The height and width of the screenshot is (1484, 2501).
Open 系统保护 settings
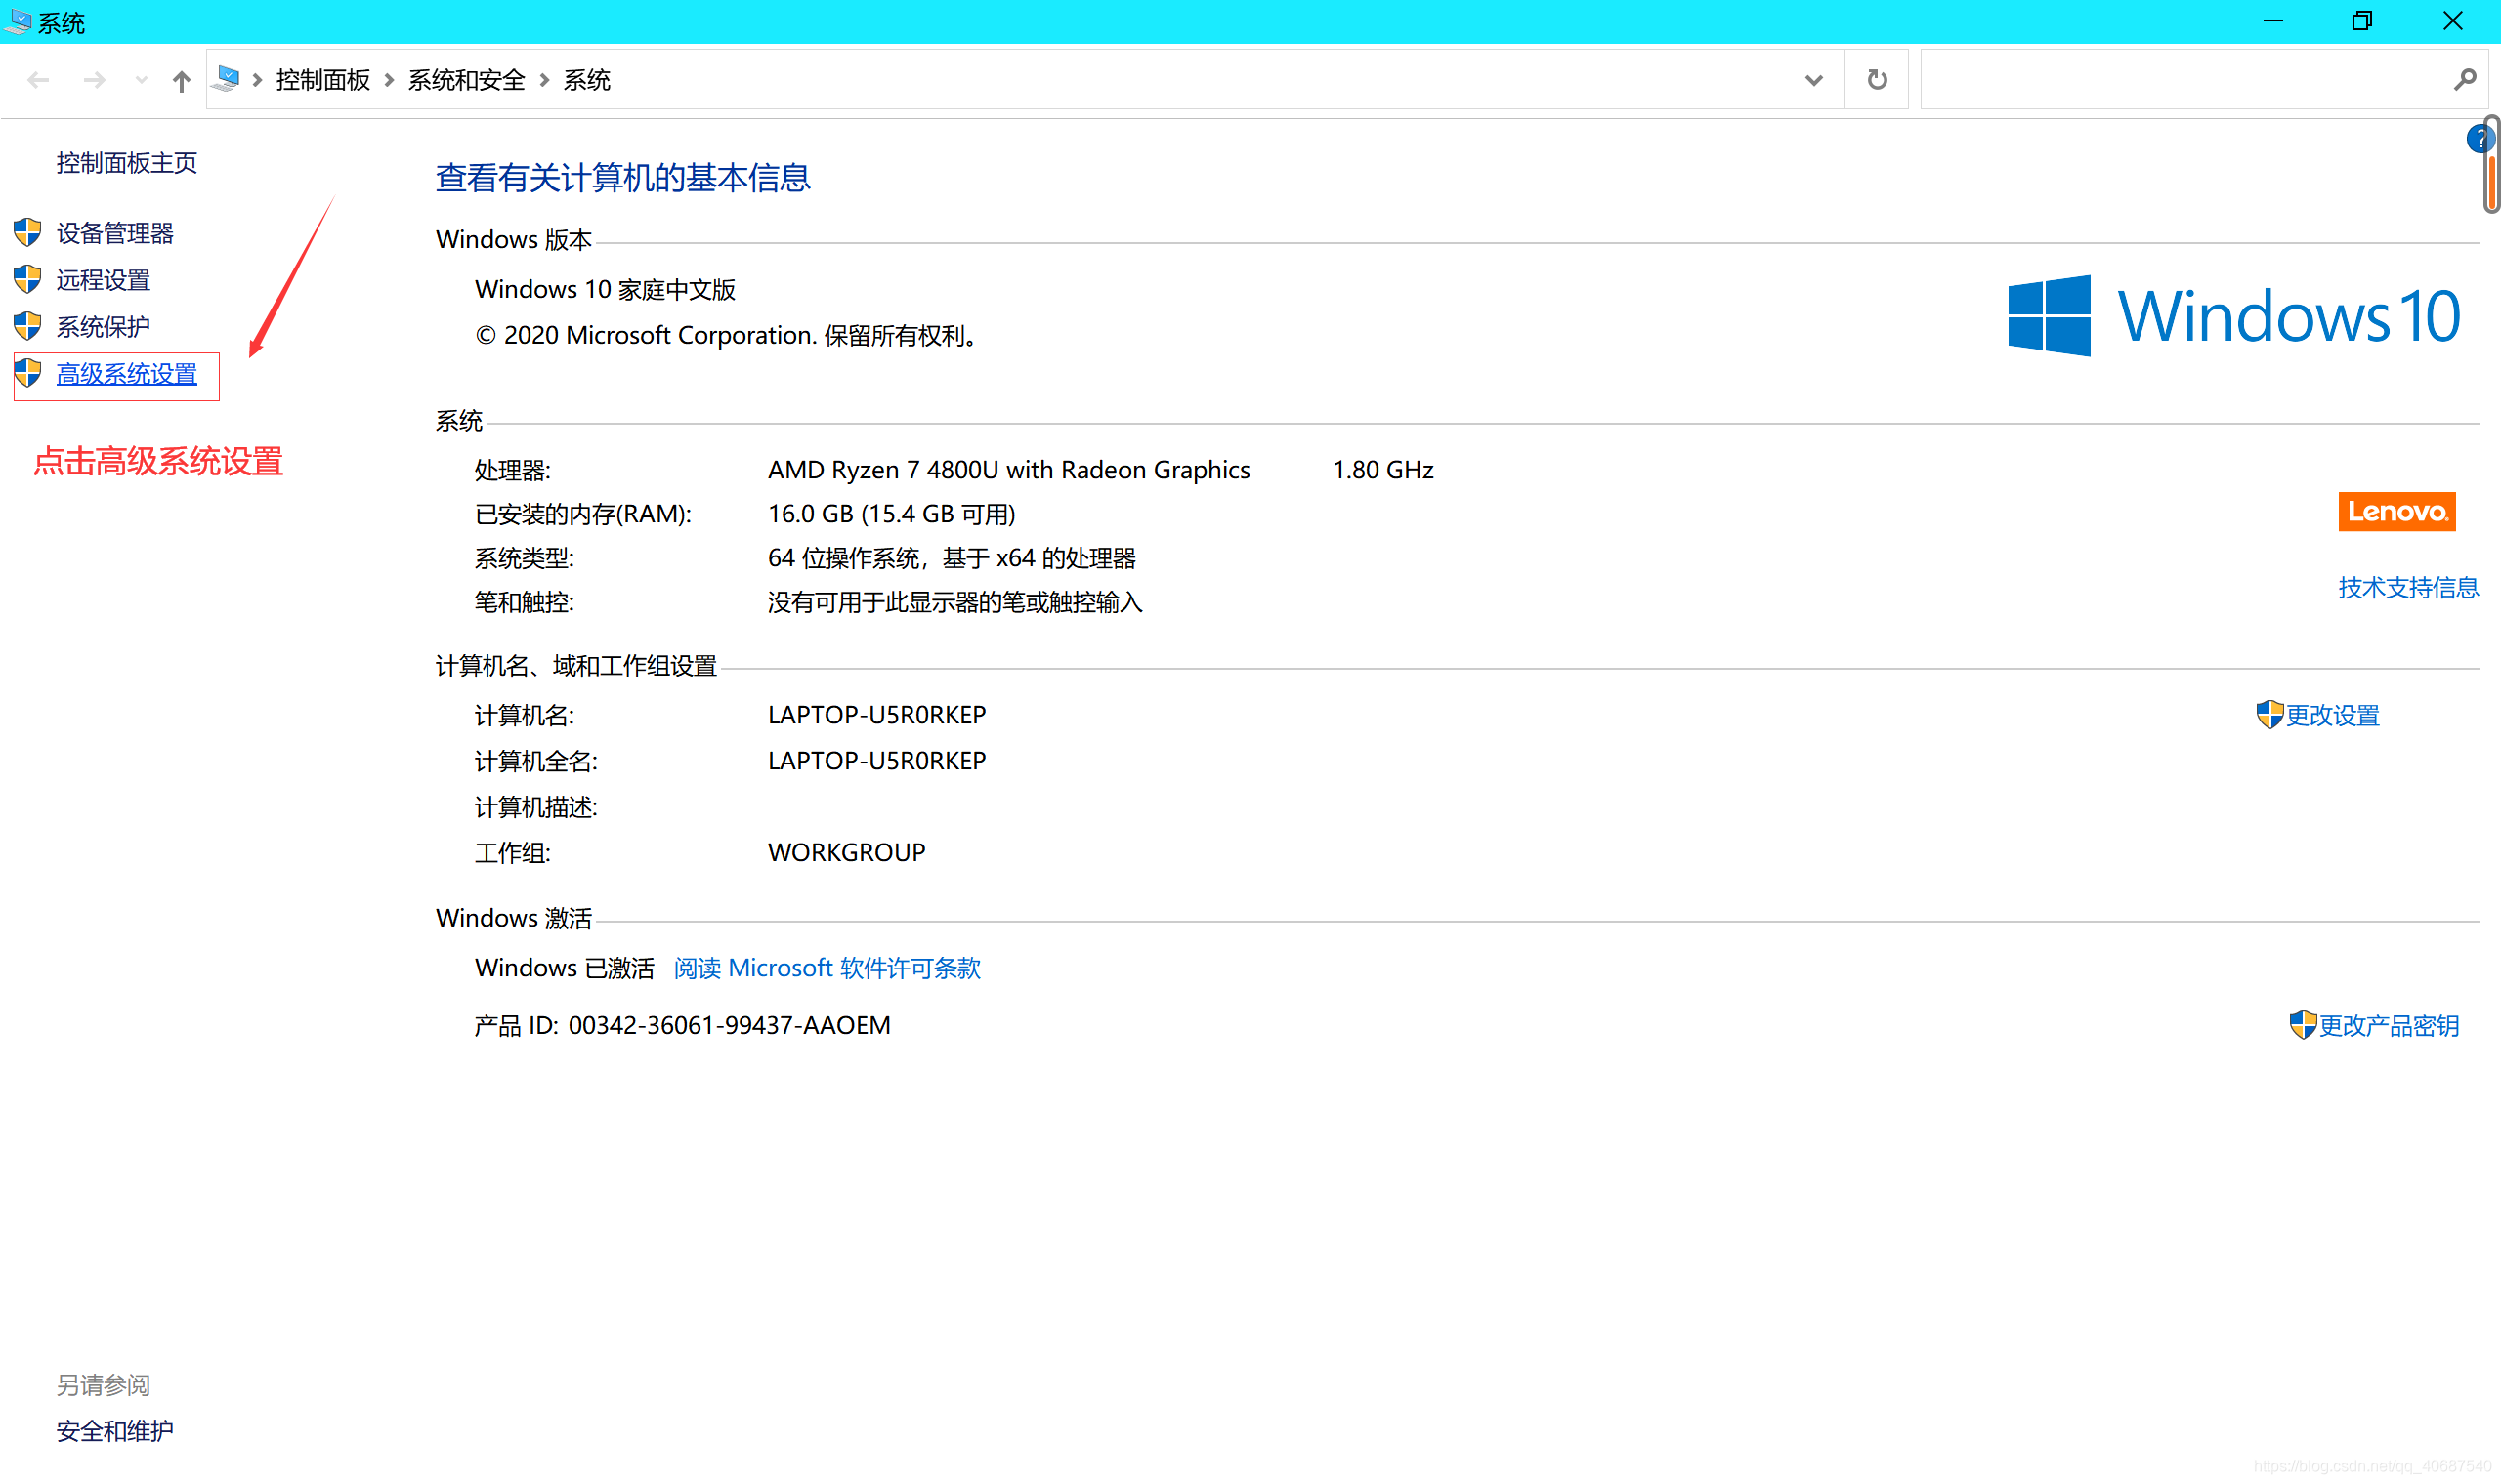click(x=102, y=326)
